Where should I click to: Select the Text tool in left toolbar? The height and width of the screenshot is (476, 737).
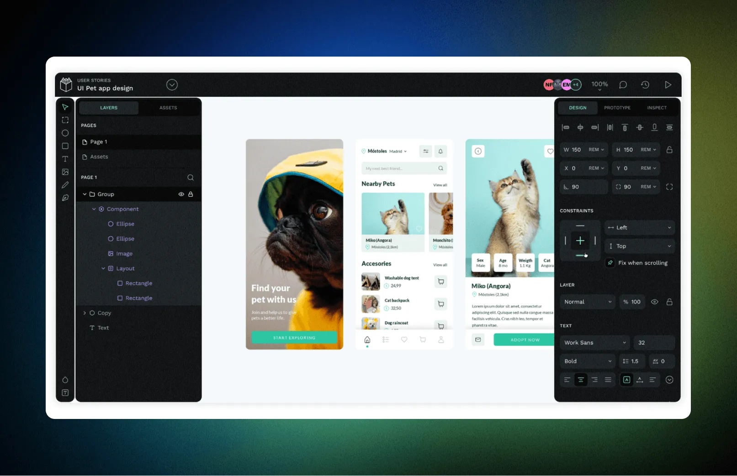point(65,159)
